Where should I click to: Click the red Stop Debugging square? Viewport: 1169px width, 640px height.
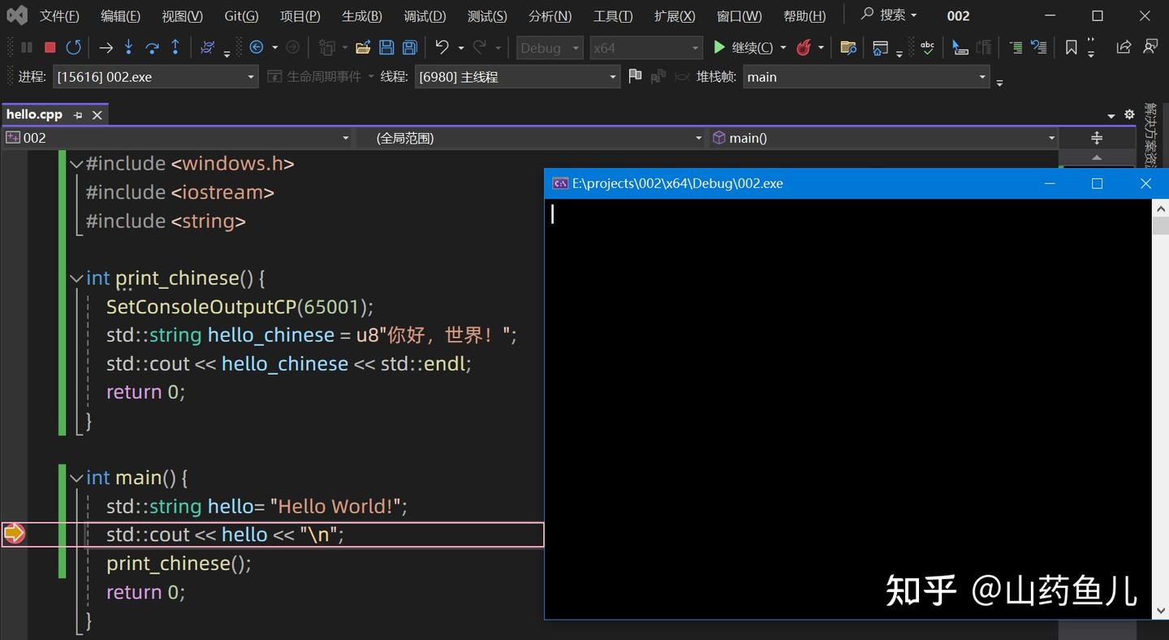click(x=50, y=48)
